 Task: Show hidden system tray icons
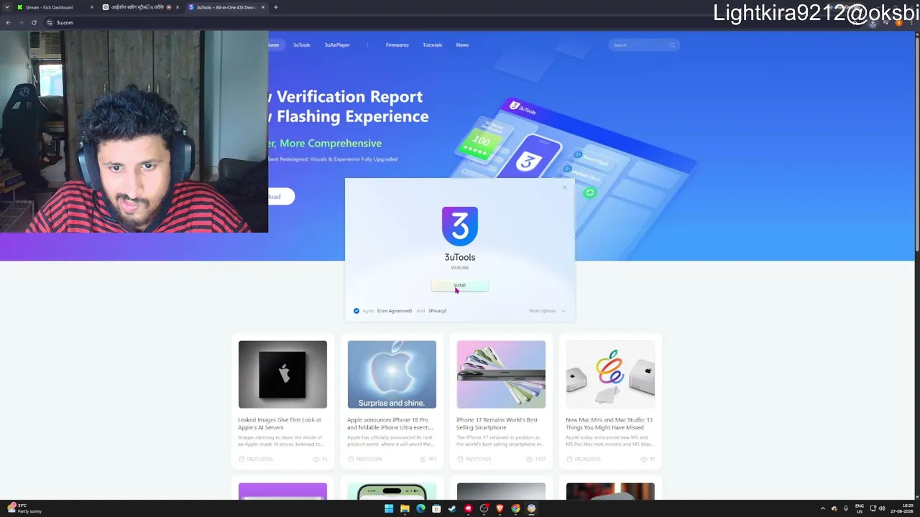[823, 508]
